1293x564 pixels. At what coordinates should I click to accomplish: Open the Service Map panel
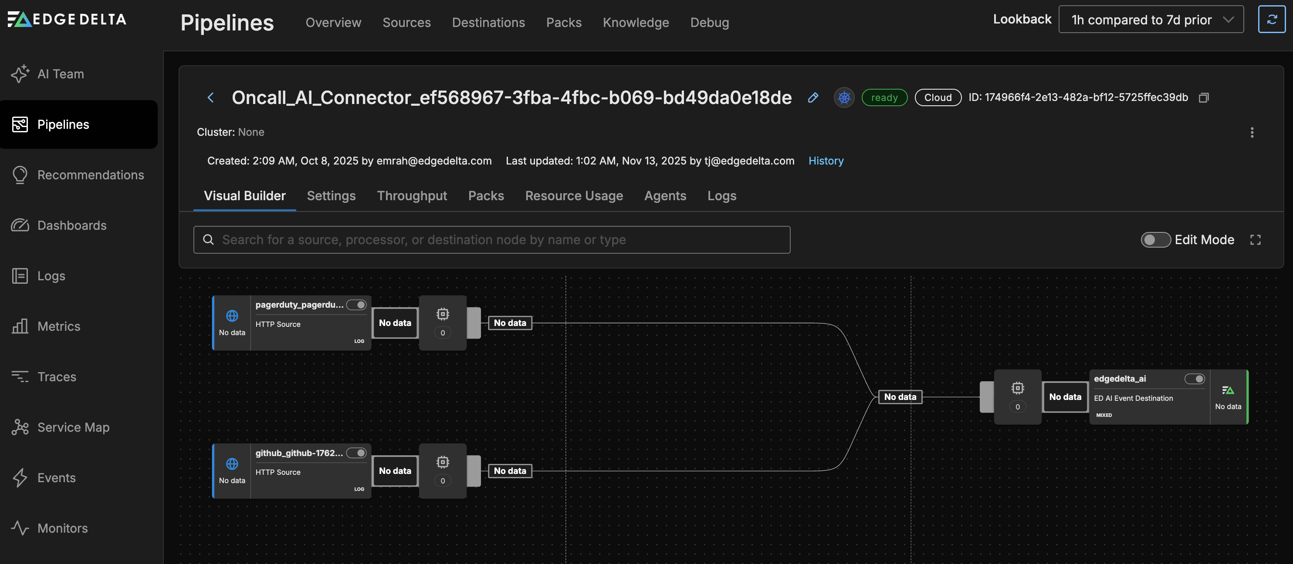pyautogui.click(x=73, y=427)
